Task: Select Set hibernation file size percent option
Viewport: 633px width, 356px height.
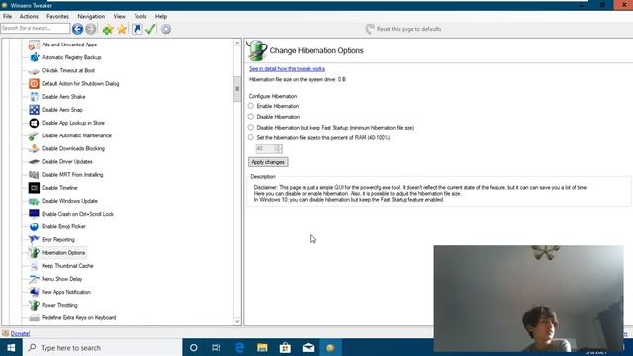Action: [251, 137]
